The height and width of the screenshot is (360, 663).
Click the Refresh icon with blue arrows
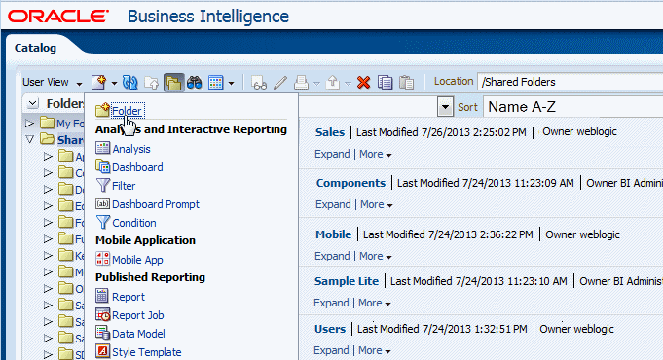(129, 83)
